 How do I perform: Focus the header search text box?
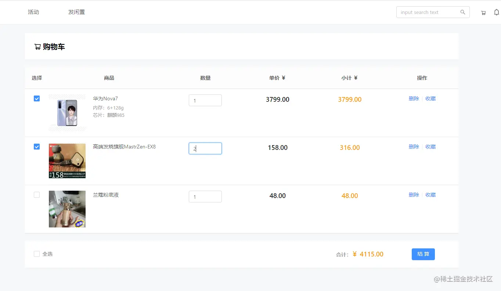[x=428, y=12]
